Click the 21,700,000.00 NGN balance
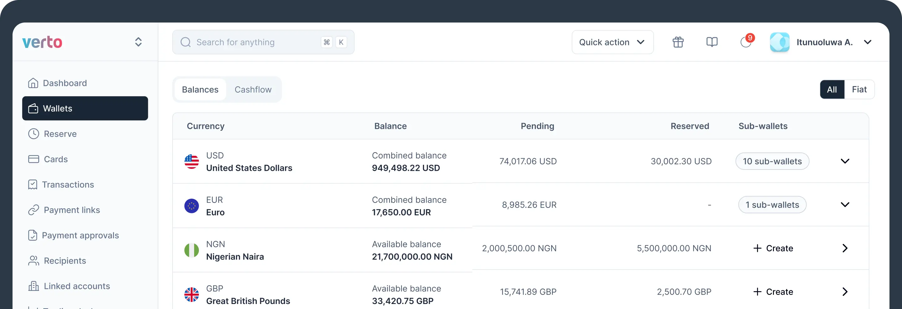 coord(412,257)
